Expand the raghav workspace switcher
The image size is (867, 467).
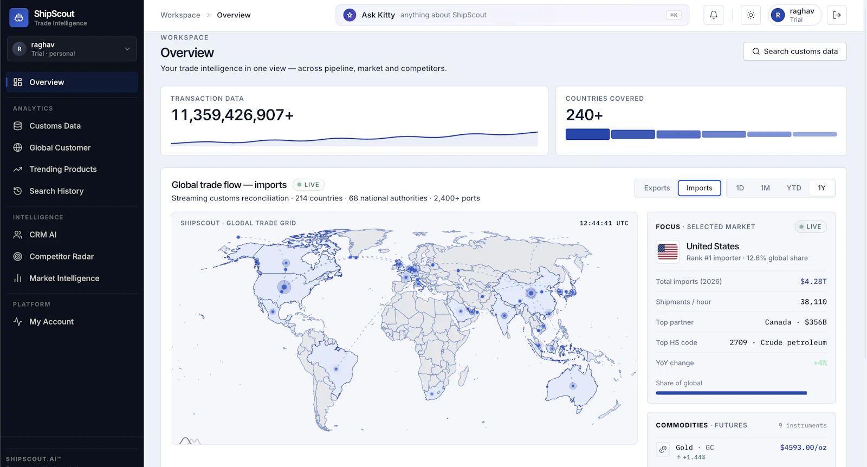click(x=72, y=49)
